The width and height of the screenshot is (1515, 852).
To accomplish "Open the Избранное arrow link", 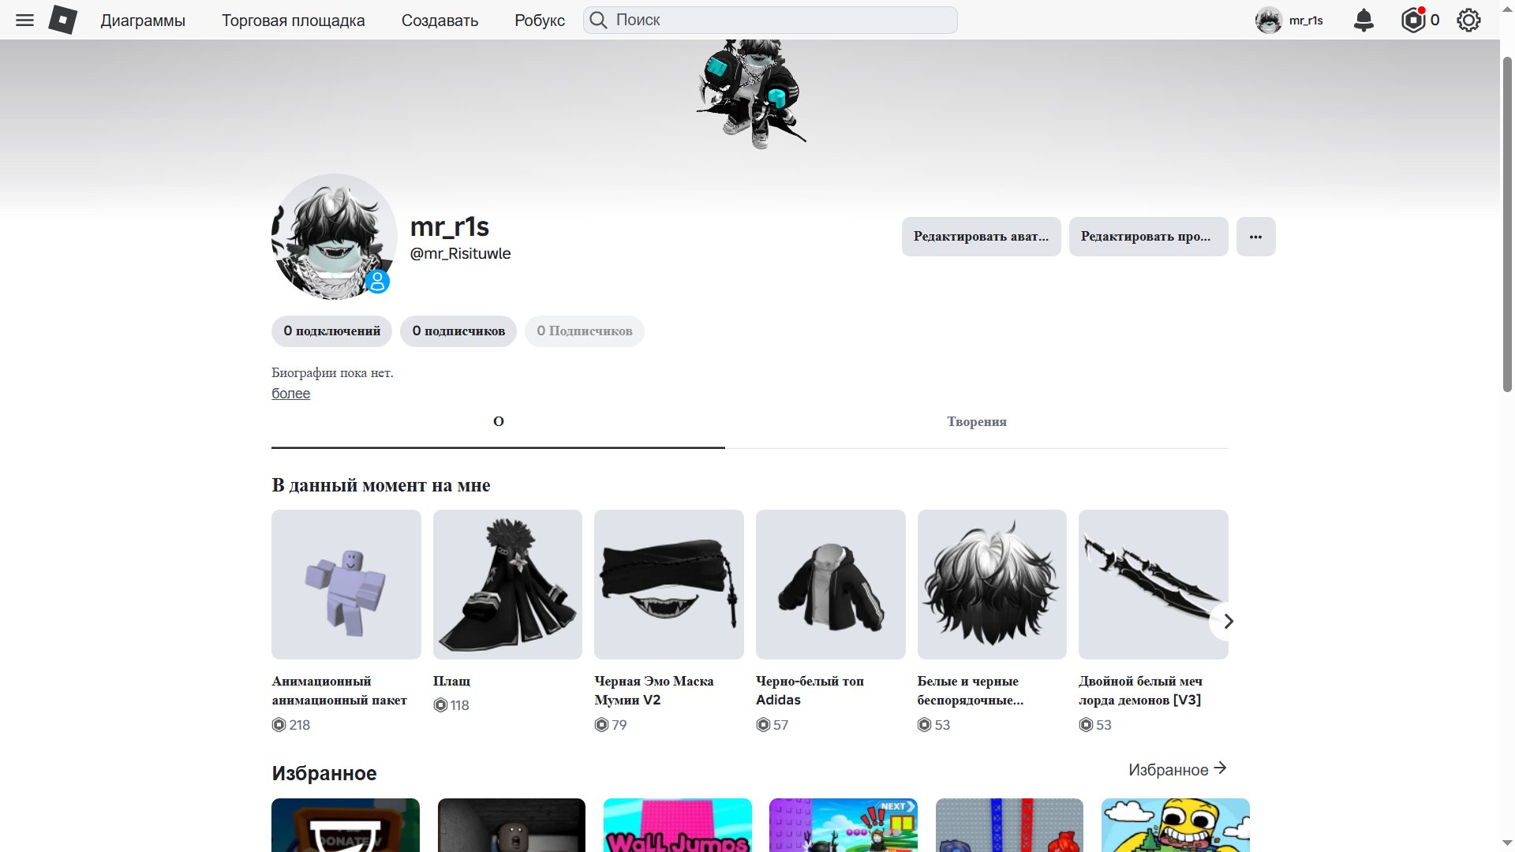I will [x=1177, y=769].
